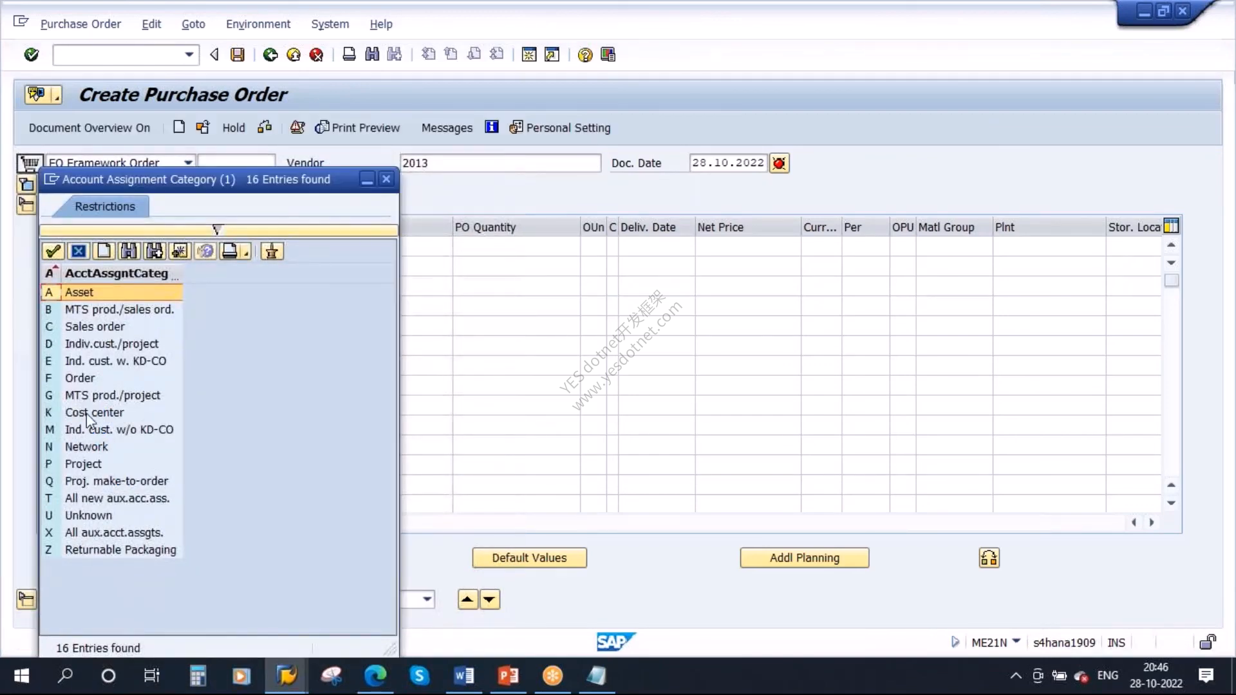Click the Find binoculars icon in toolbar

pos(372,55)
